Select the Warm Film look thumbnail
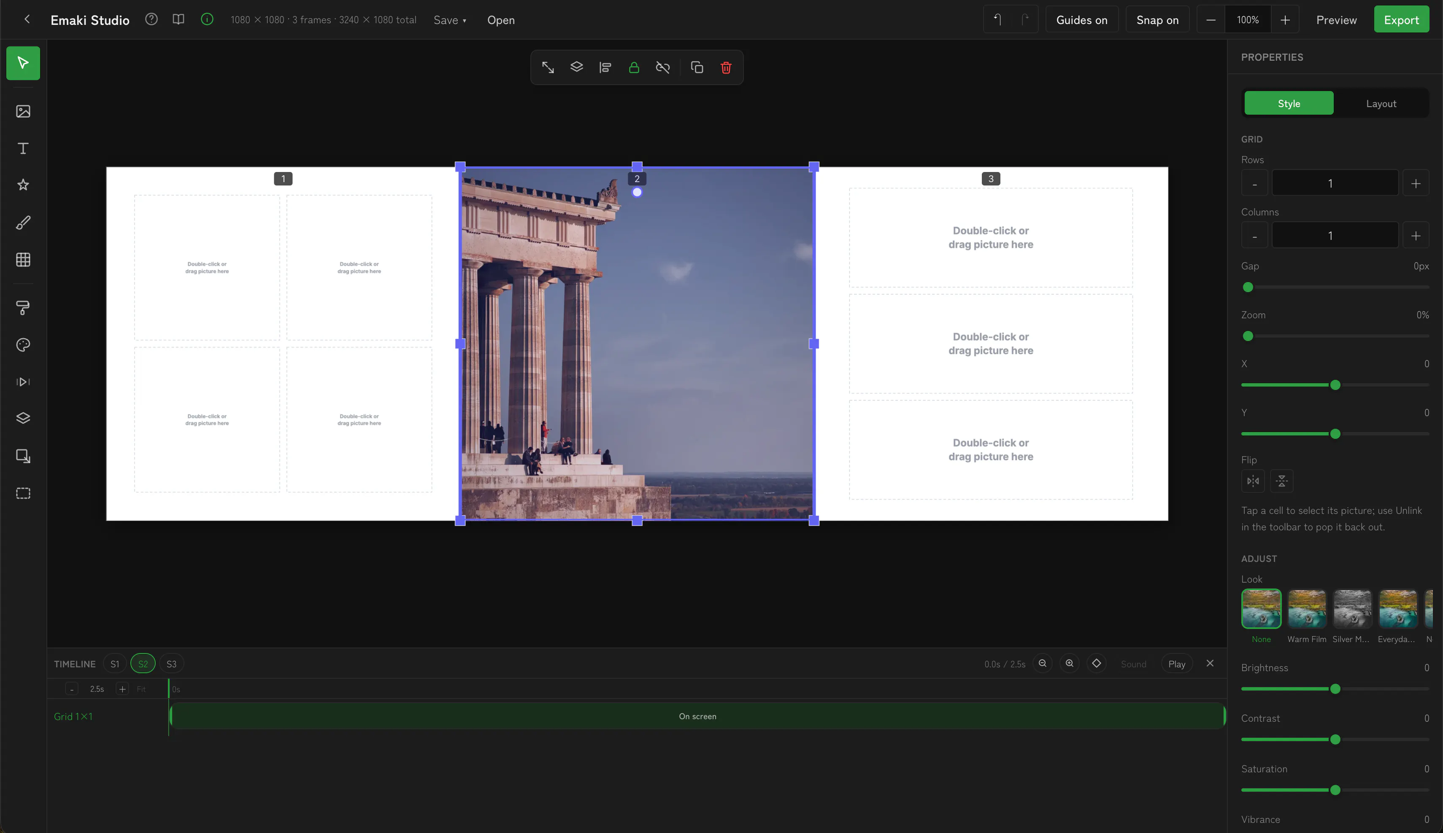Screen dimensions: 1443x833 tap(1307, 609)
